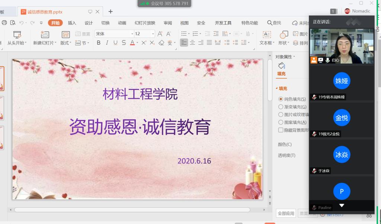
Task: Center align the text
Action: click(x=192, y=43)
